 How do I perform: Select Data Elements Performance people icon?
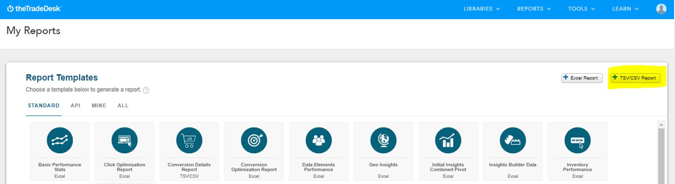[319, 140]
